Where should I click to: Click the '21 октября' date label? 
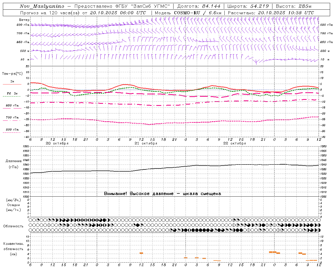pyautogui.click(x=146, y=143)
